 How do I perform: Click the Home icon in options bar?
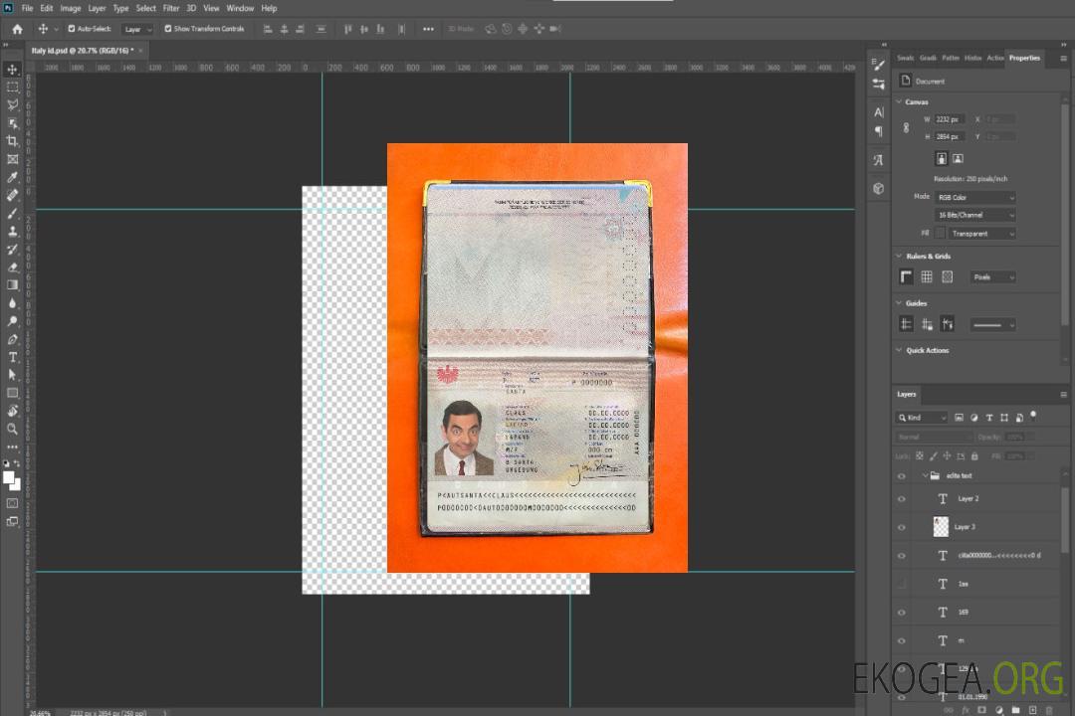click(17, 29)
